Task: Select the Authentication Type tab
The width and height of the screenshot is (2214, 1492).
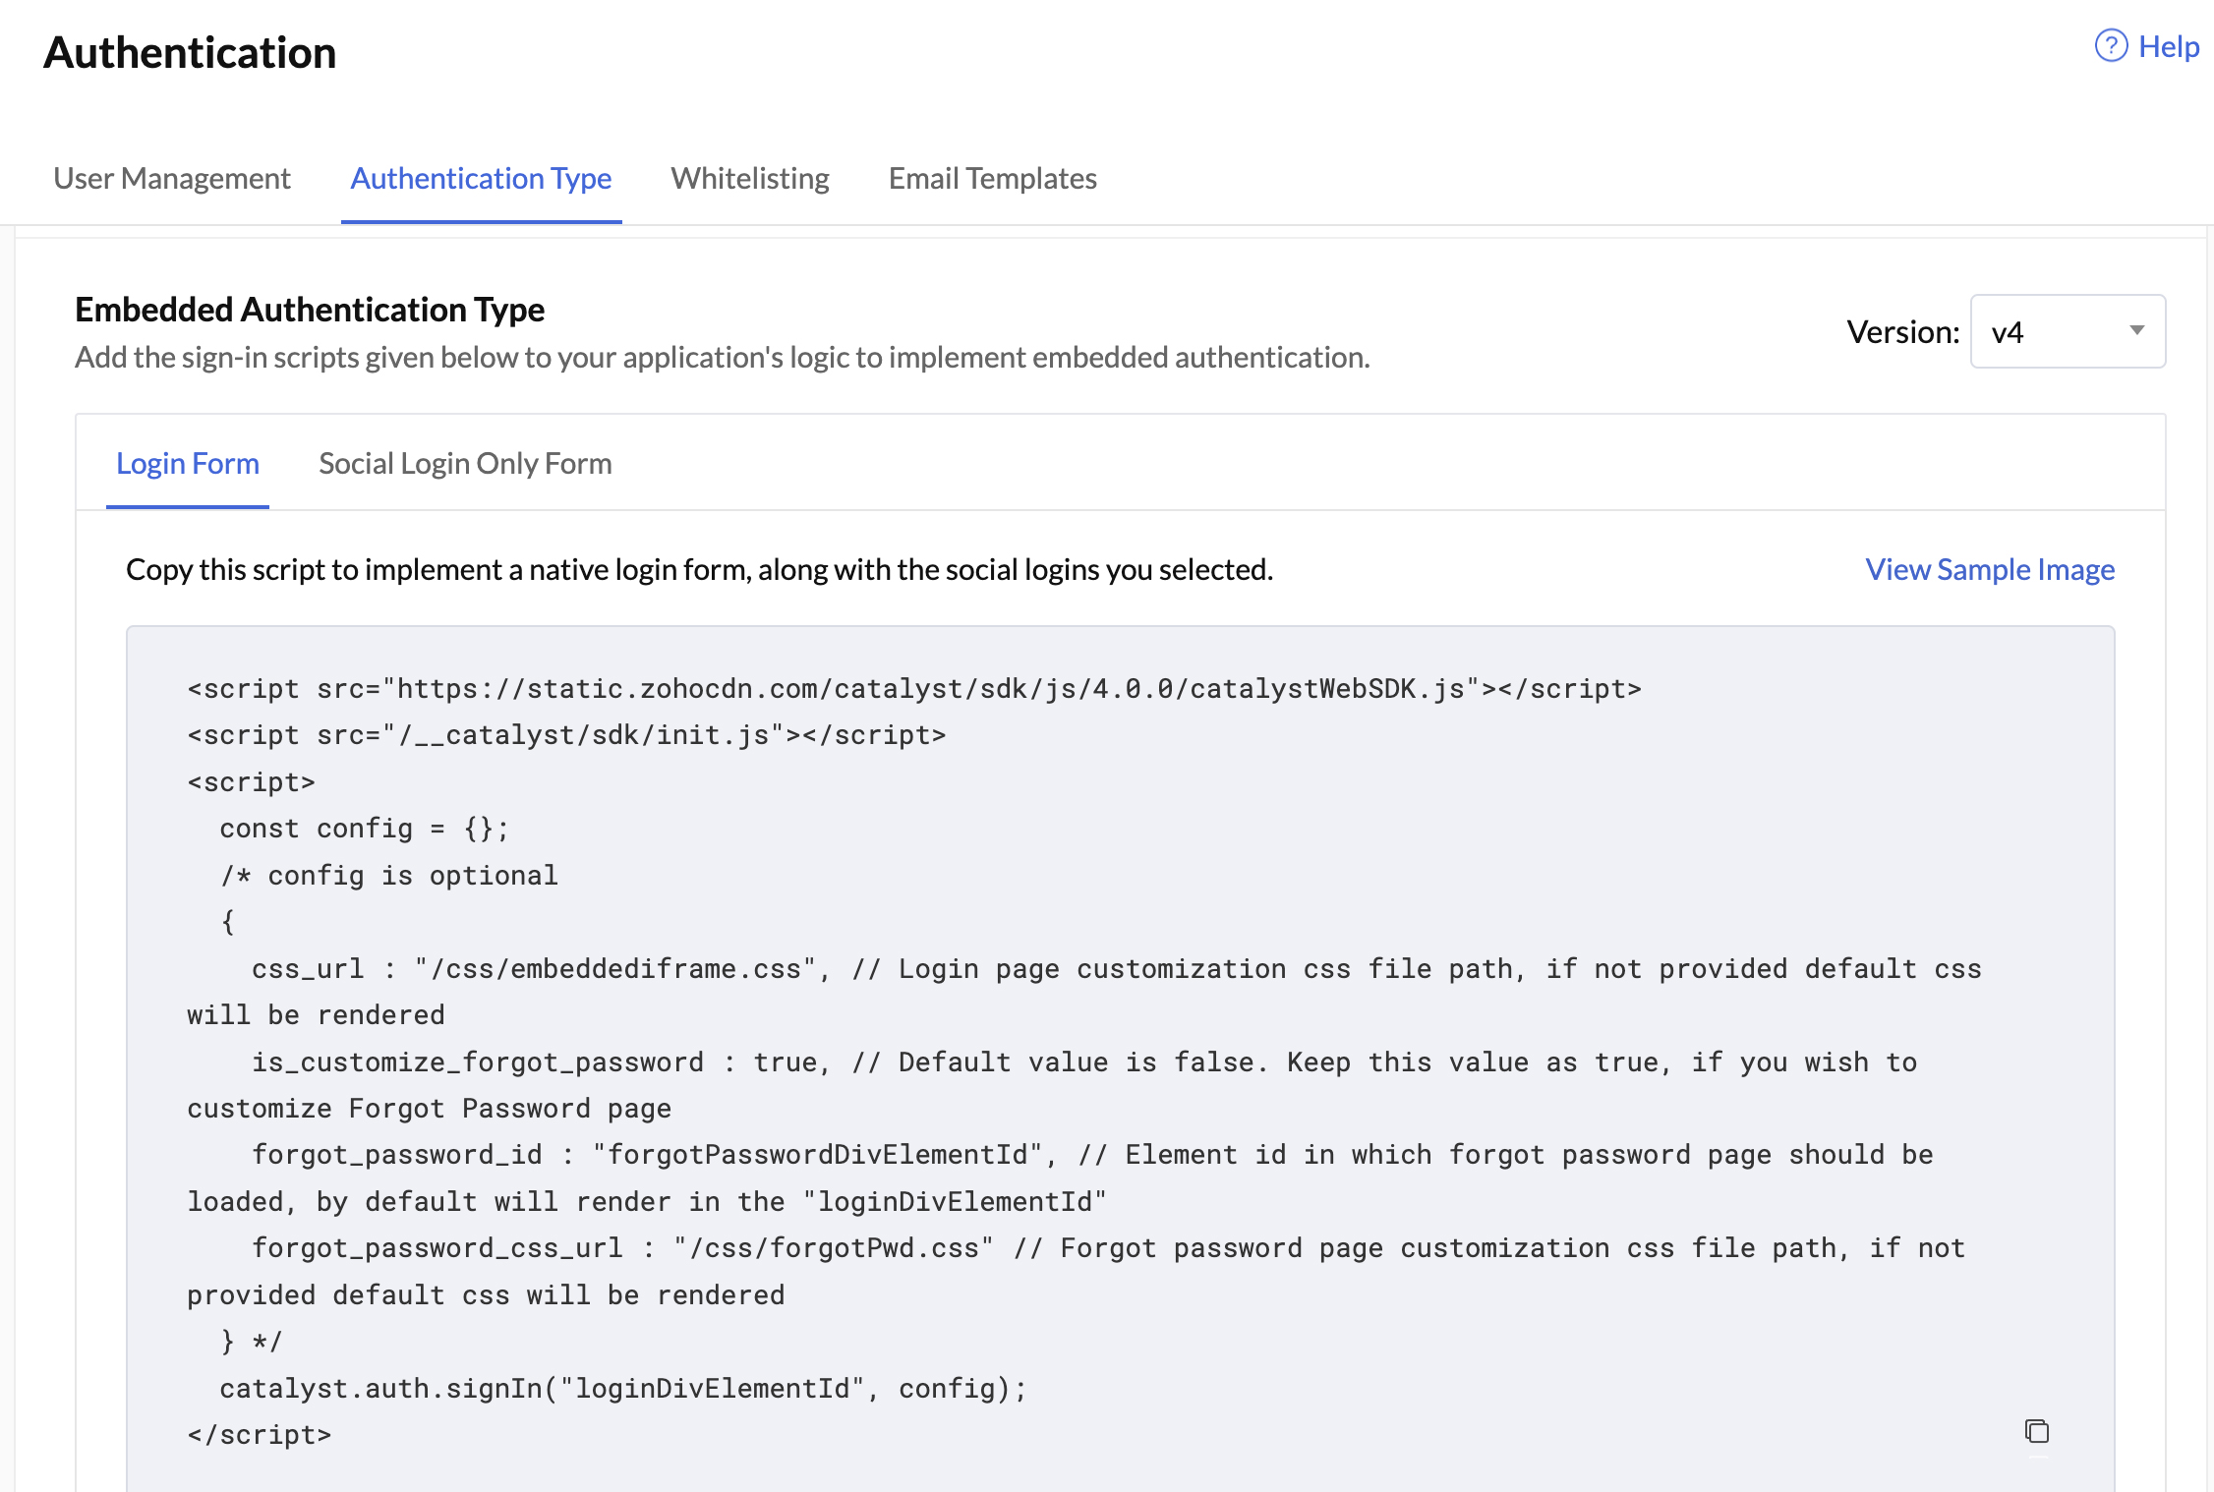Action: point(481,178)
